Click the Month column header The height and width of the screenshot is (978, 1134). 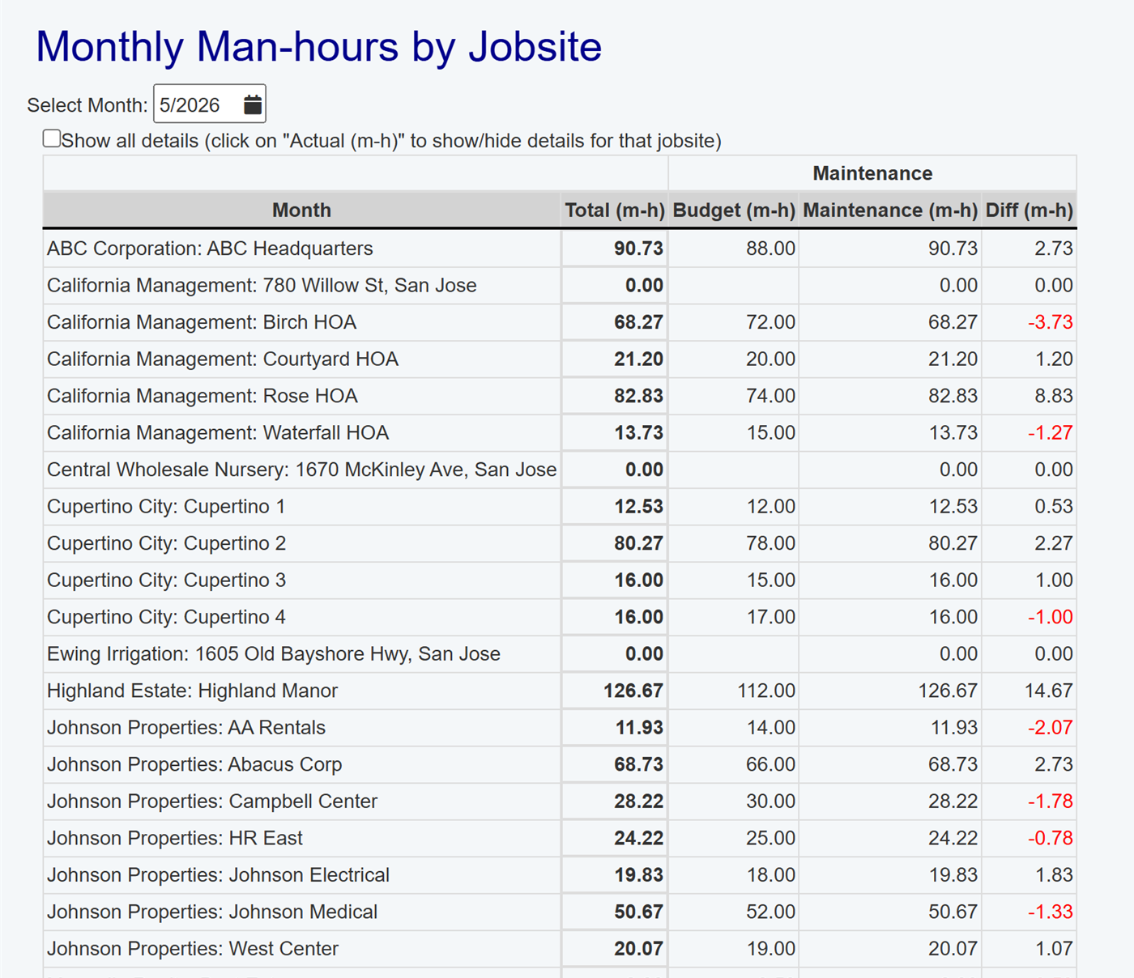click(301, 210)
